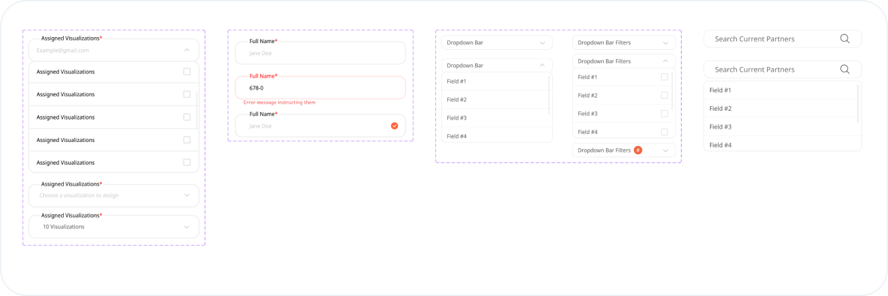Choose Field #2 in the search results list
Image resolution: width=888 pixels, height=296 pixels.
[x=780, y=108]
